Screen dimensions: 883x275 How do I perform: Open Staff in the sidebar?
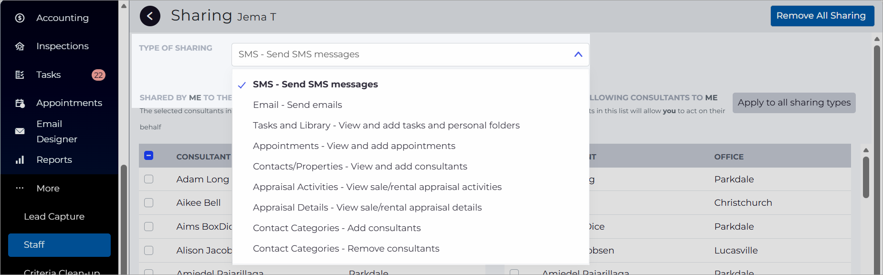(59, 245)
